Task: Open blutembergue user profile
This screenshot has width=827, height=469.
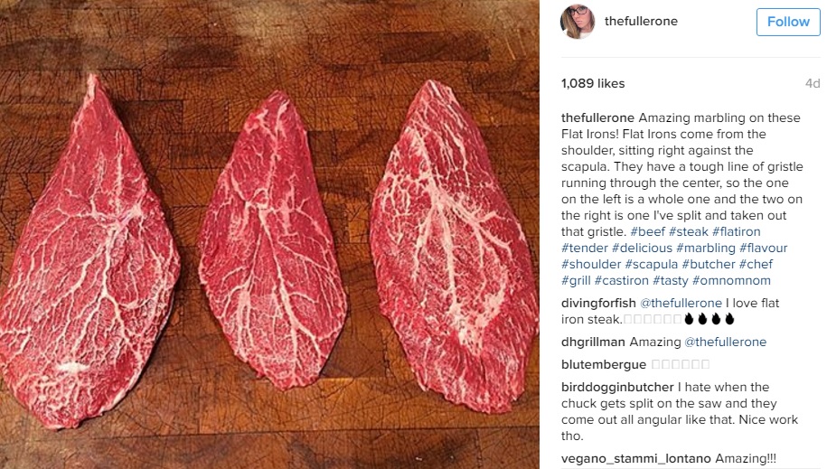Action: pyautogui.click(x=604, y=365)
